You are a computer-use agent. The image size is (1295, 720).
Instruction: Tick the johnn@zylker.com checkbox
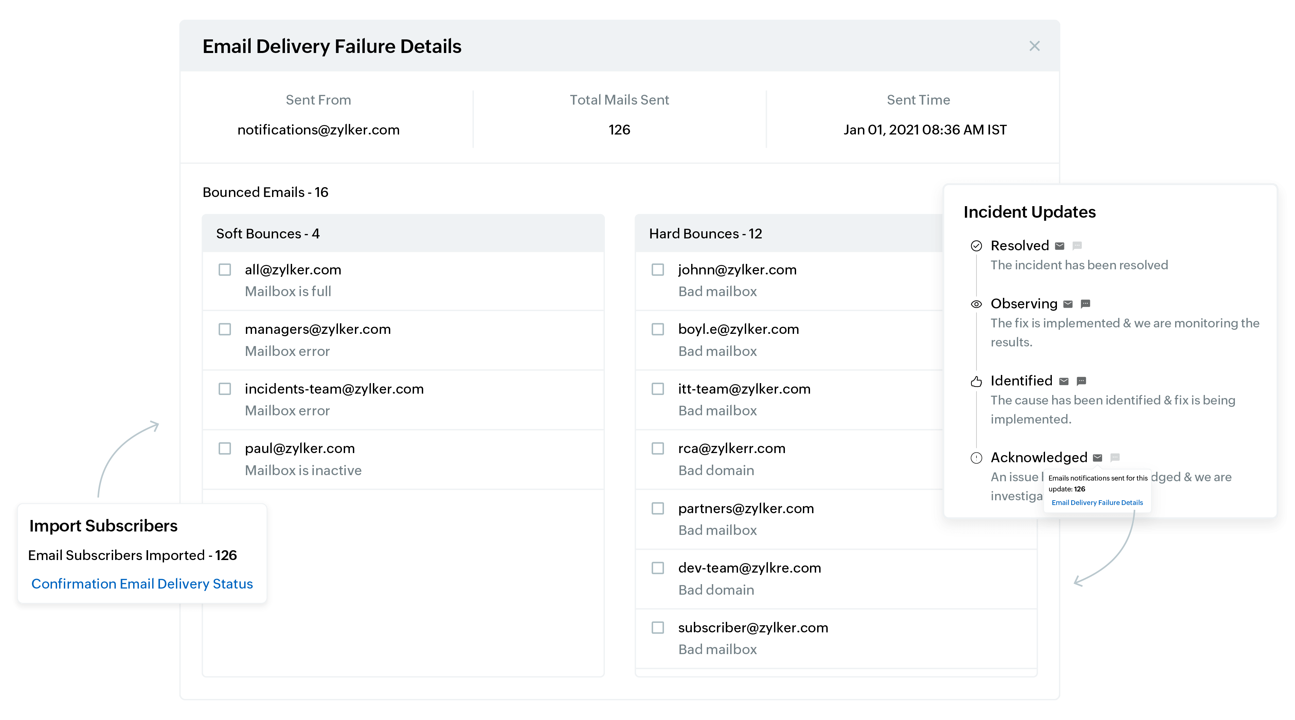tap(658, 270)
